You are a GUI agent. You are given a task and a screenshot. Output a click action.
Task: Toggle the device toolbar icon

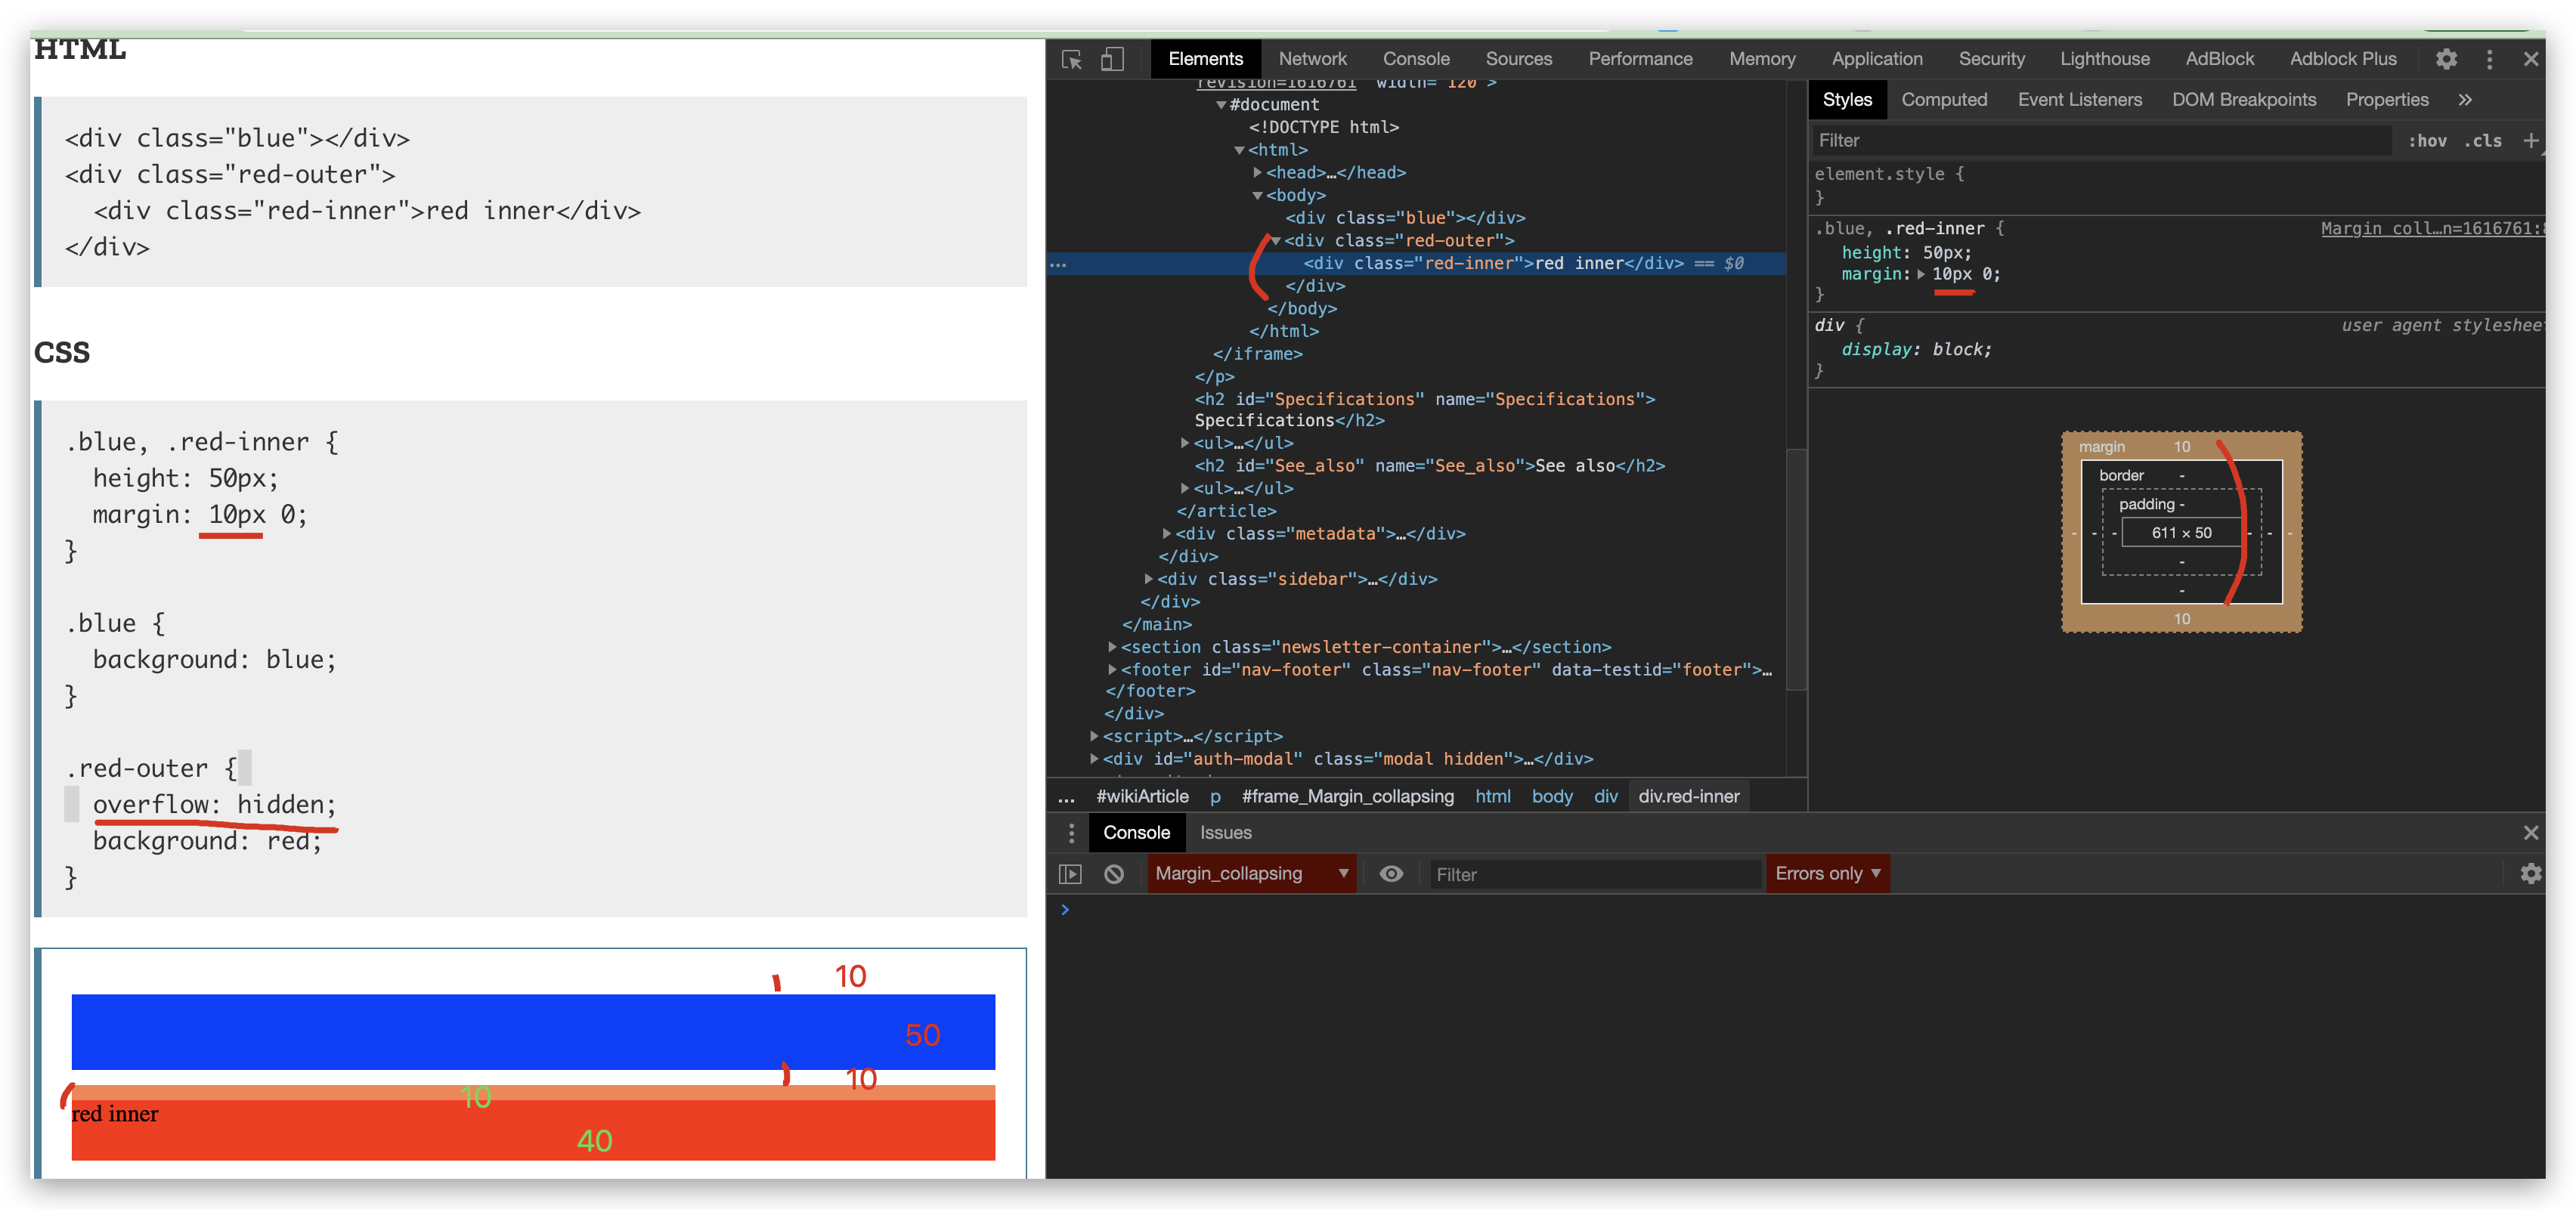pyautogui.click(x=1112, y=60)
